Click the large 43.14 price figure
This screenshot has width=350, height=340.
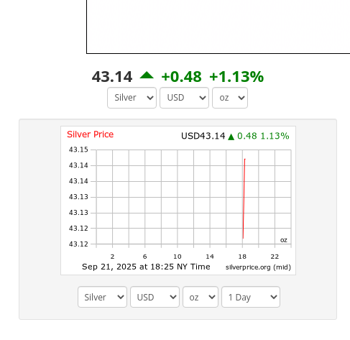[x=112, y=77]
